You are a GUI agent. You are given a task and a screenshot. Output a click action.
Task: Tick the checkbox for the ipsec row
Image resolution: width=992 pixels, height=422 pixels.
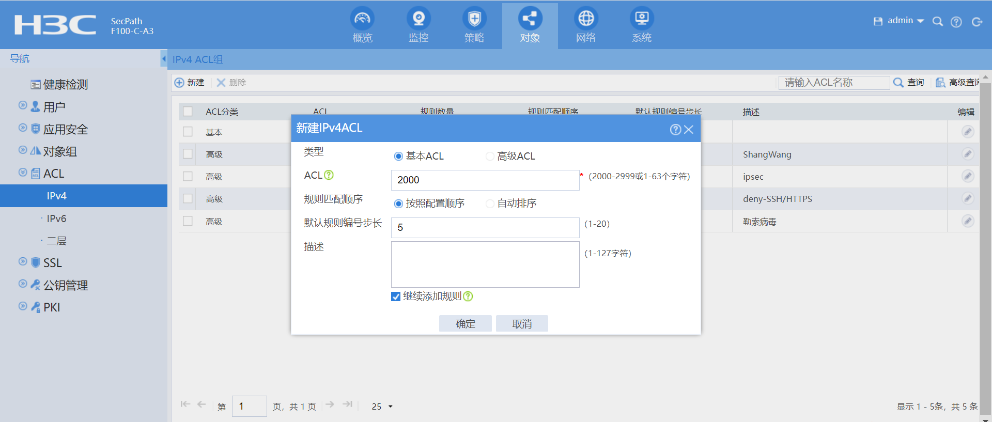click(x=188, y=176)
